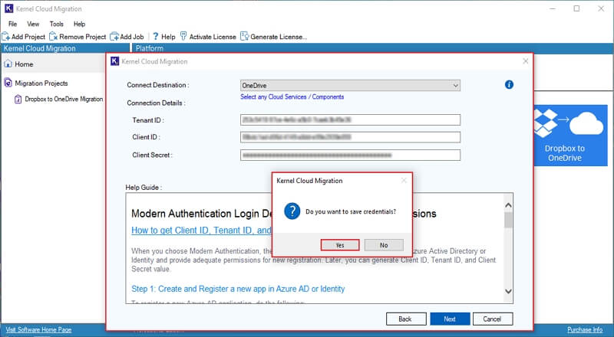Click Add Job in toolbar
The width and height of the screenshot is (614, 337).
127,37
